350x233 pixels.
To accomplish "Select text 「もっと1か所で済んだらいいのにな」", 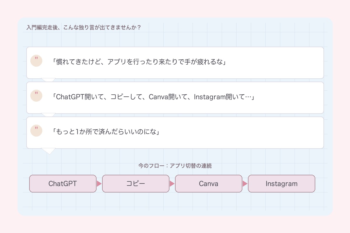I will pyautogui.click(x=106, y=132).
